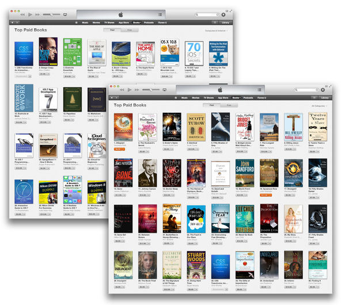Click the forward navigation arrow in front window
The width and height of the screenshot is (345, 305).
coord(116,98)
